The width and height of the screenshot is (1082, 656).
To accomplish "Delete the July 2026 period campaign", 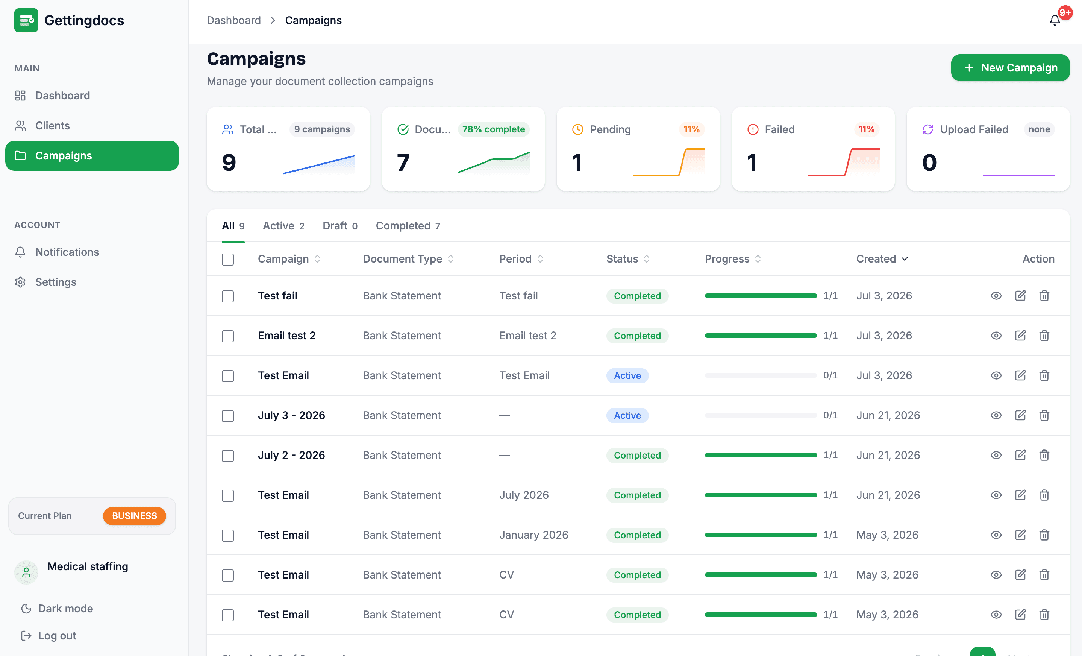I will (x=1044, y=495).
